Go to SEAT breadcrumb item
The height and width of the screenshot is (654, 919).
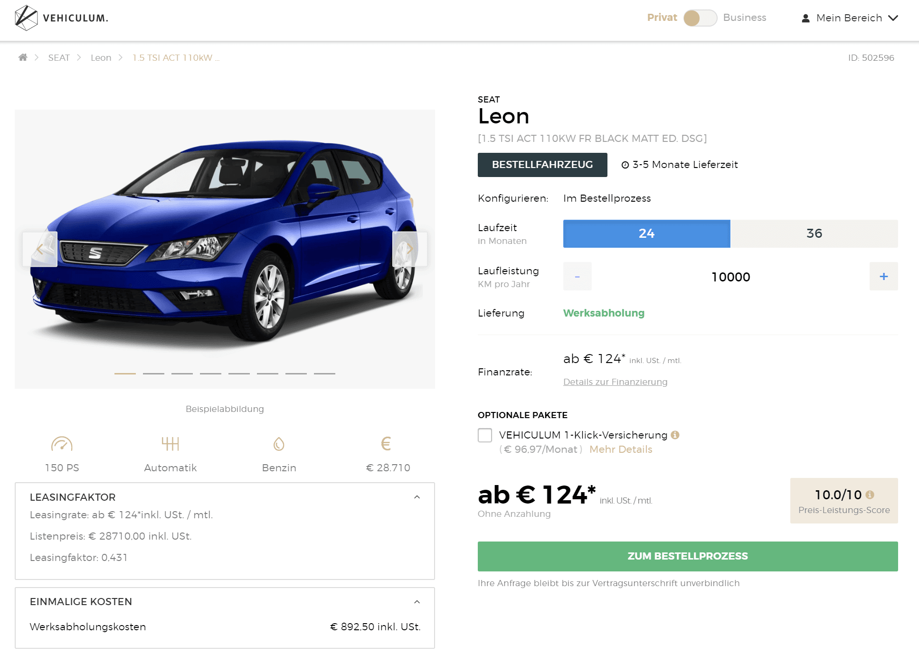point(59,57)
